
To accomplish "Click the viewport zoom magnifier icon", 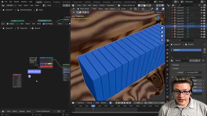I will coord(162,28).
